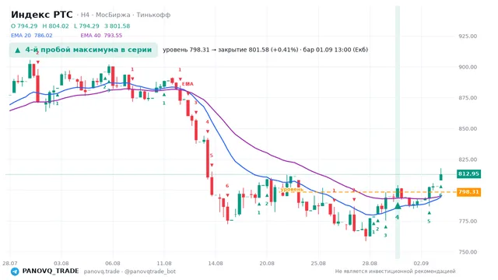Click the H4 timeframe label

tap(85, 15)
